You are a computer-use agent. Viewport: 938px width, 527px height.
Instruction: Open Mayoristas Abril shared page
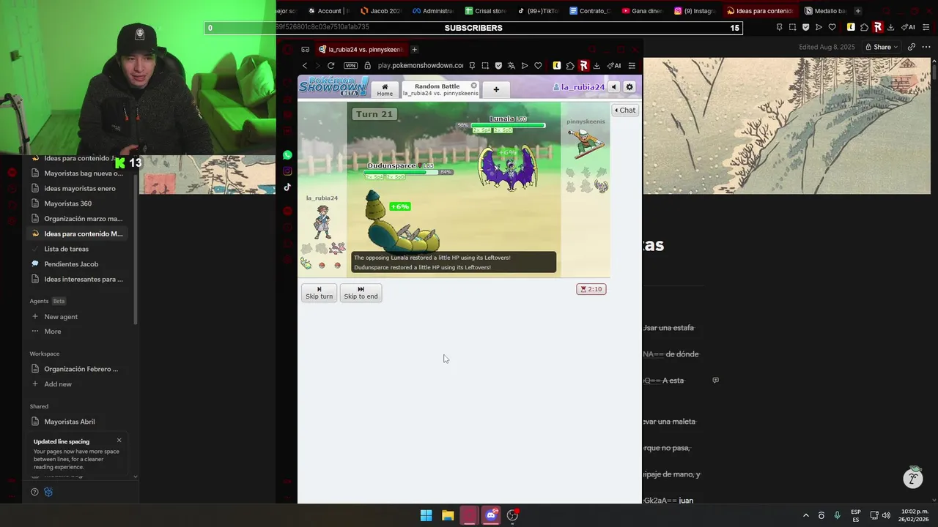[x=78, y=422]
